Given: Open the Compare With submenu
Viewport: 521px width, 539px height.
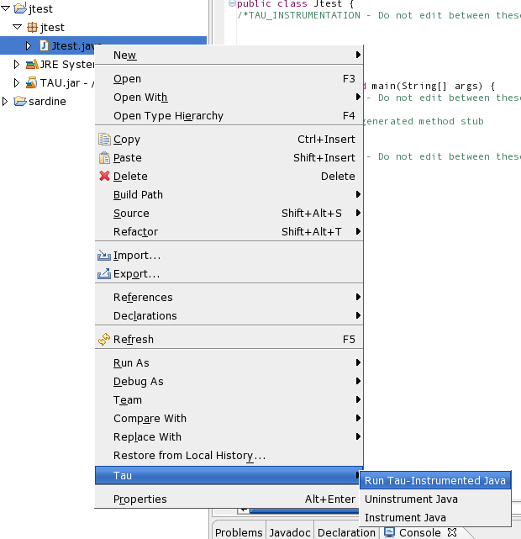Looking at the screenshot, I should [x=229, y=419].
